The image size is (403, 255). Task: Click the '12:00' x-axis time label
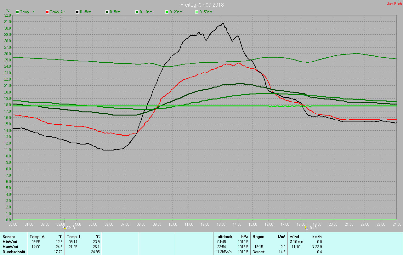click(205, 224)
